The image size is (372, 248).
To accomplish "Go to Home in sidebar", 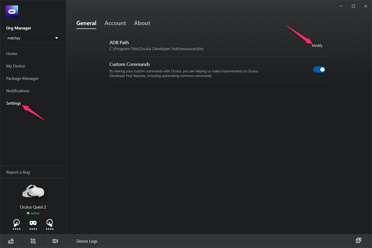I will pos(12,53).
